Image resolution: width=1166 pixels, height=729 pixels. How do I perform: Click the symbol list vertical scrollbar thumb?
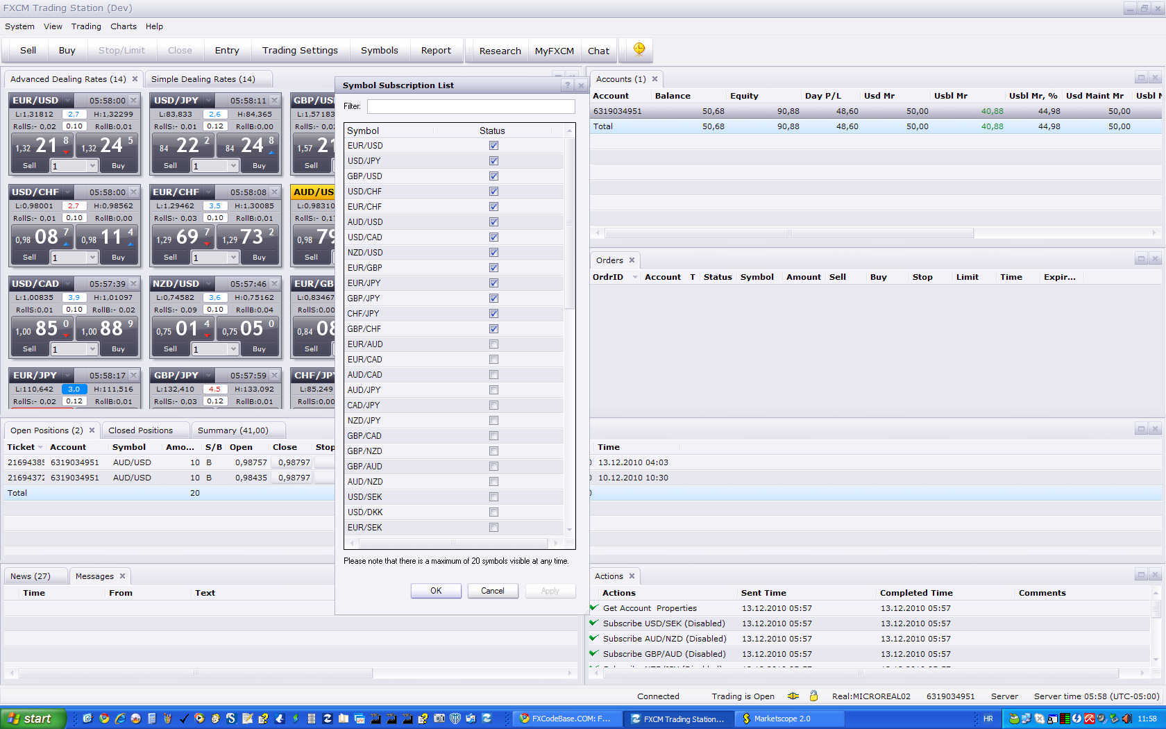click(569, 224)
